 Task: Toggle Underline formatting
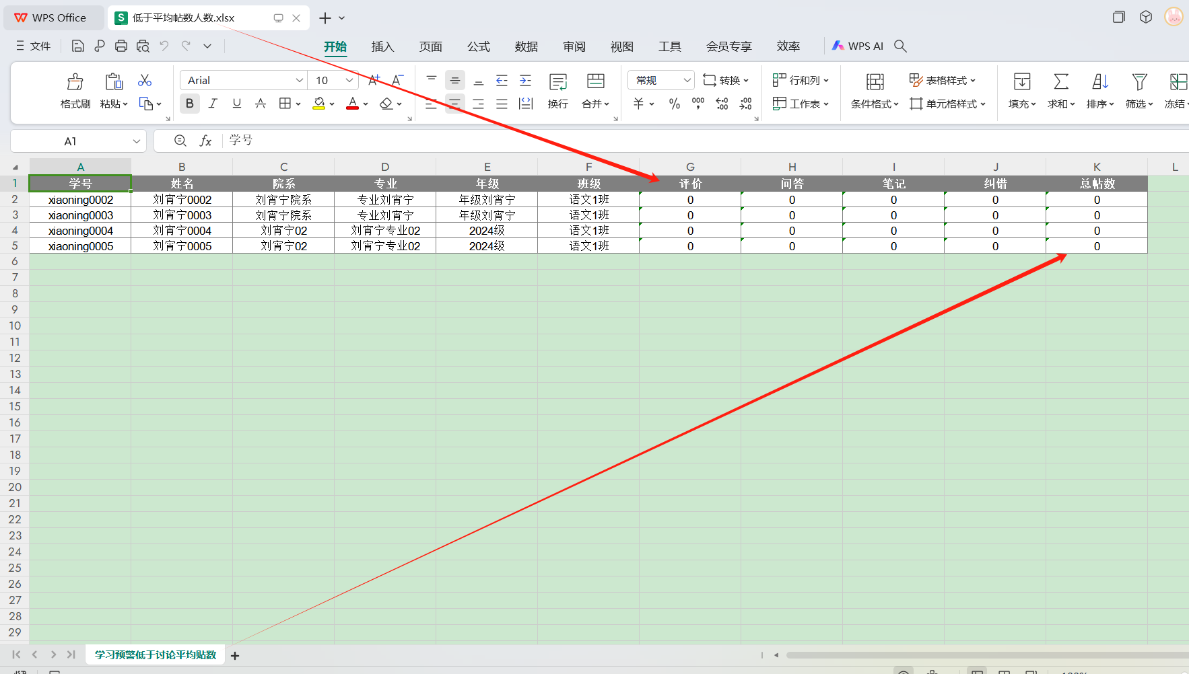coord(236,104)
